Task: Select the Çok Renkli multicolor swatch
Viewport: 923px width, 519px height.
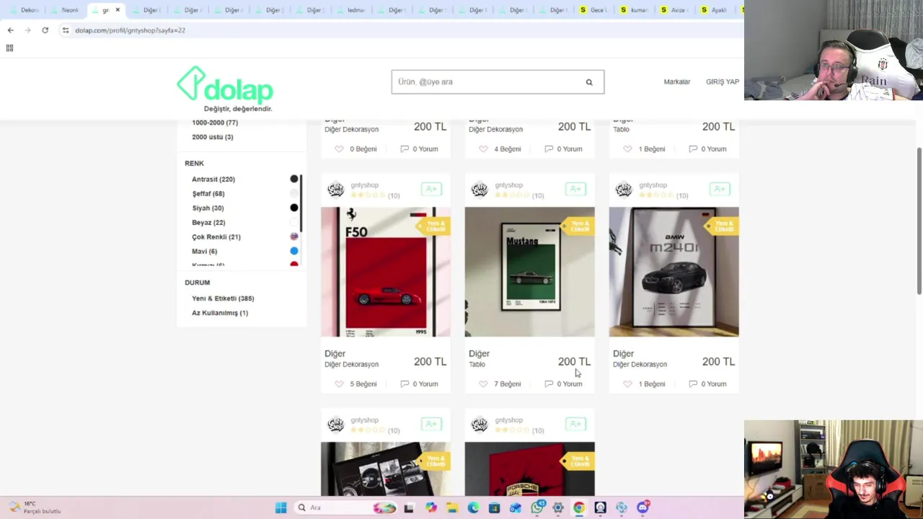Action: (294, 236)
